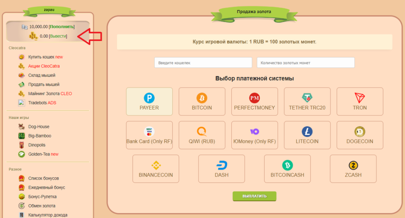Select BINANCECOIN payment system

coord(156,169)
